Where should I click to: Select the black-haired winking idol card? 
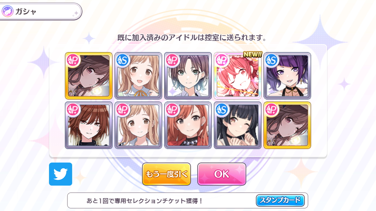237,125
